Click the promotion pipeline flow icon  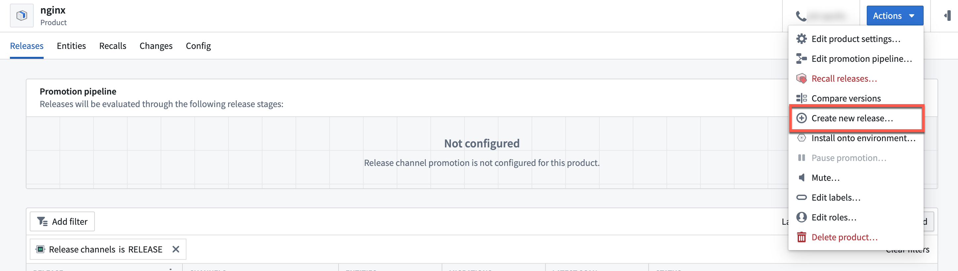pos(801,59)
